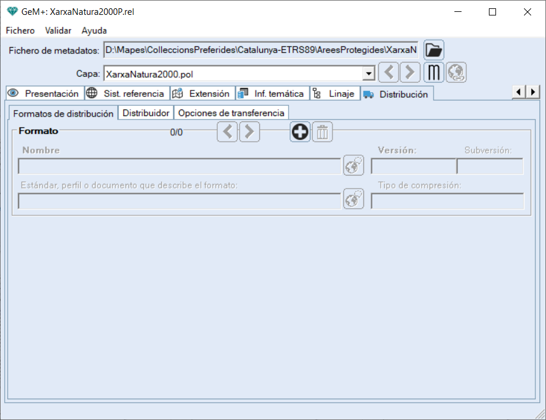Viewport: 546px width, 420px height.
Task: Add a new format with plus icon
Action: click(x=300, y=132)
